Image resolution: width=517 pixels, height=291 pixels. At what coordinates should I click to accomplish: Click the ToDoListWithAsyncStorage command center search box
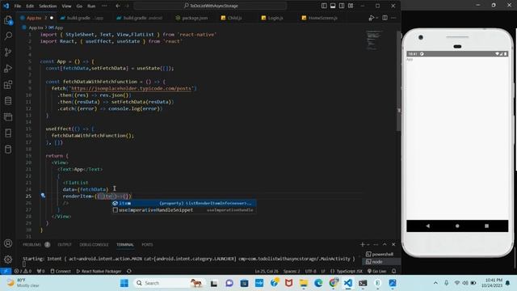point(210,6)
